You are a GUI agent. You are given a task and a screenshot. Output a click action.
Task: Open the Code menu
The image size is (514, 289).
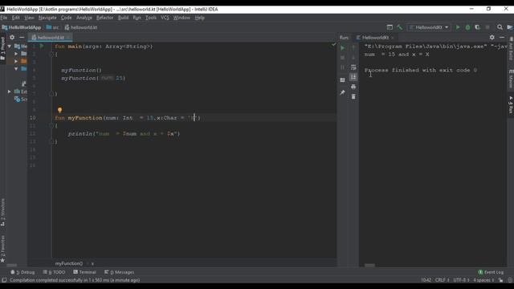(66, 18)
